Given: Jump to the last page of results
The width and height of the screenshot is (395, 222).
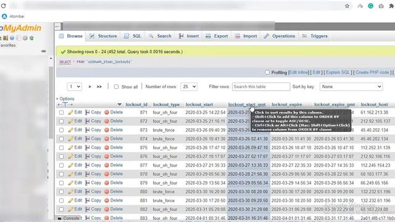Looking at the screenshot, I should [99, 86].
